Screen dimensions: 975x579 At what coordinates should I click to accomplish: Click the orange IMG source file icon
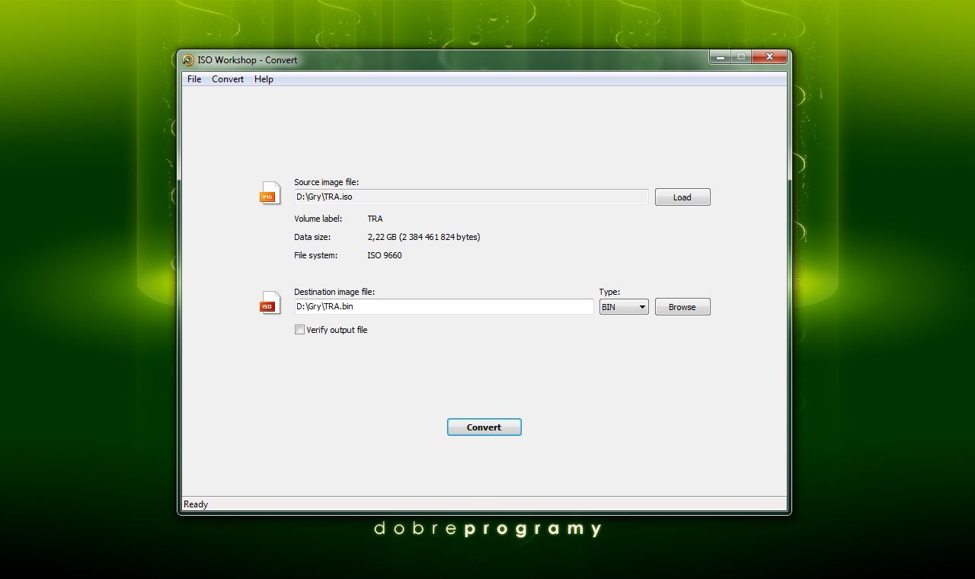[270, 194]
